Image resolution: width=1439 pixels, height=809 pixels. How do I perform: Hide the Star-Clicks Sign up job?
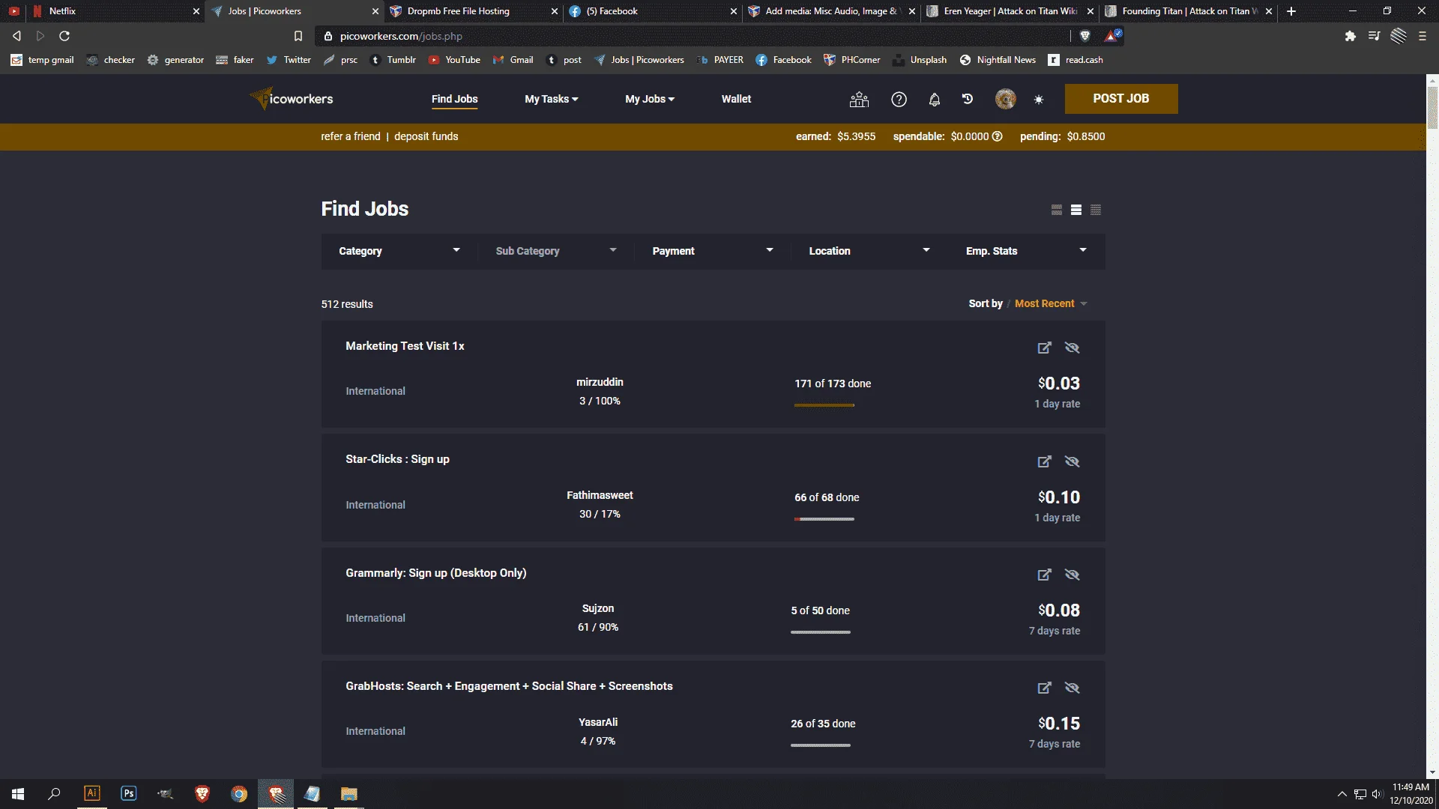tap(1072, 461)
